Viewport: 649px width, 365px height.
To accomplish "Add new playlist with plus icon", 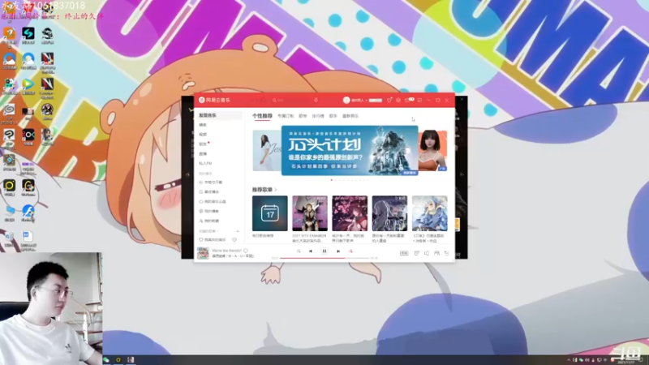I will pos(238,231).
